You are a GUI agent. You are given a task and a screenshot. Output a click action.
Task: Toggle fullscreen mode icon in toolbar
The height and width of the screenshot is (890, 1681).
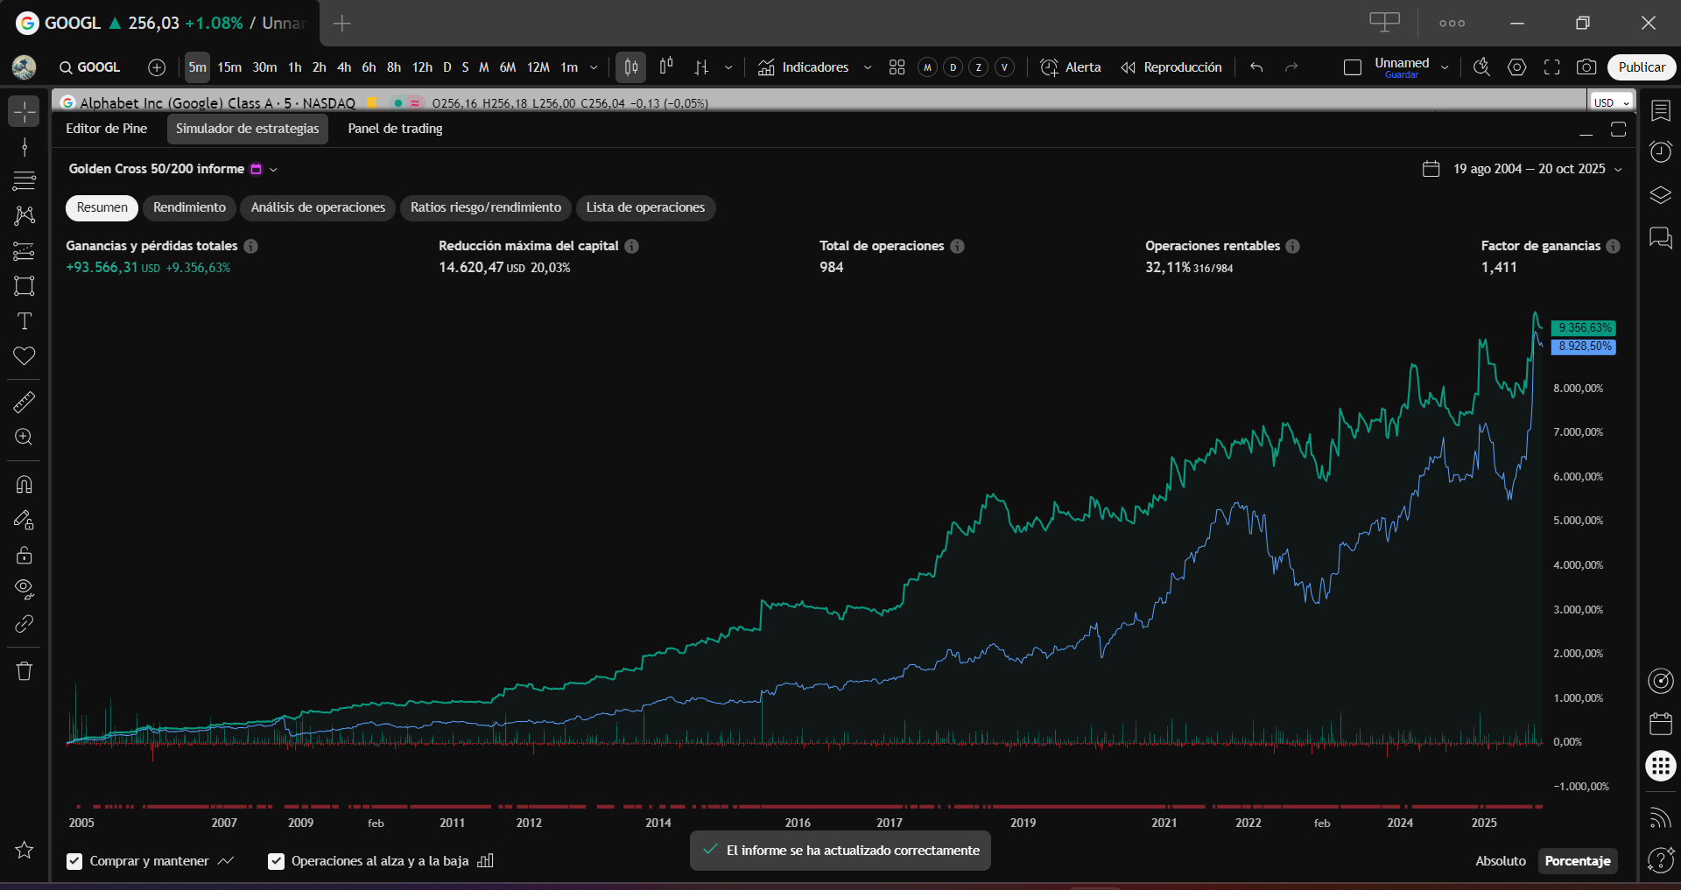click(1551, 67)
